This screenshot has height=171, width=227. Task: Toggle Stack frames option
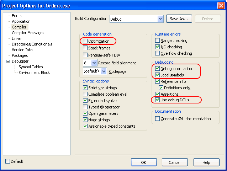pyautogui.click(x=85, y=48)
